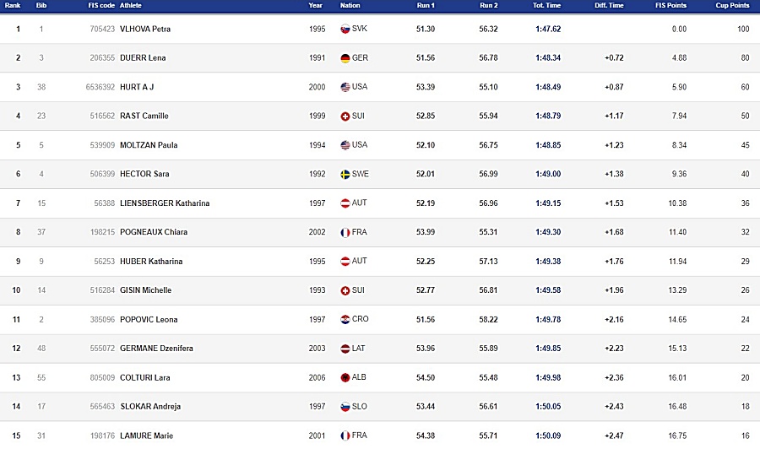760x449 pixels.
Task: Select the MOLTZAN Paula result row
Action: coord(380,145)
